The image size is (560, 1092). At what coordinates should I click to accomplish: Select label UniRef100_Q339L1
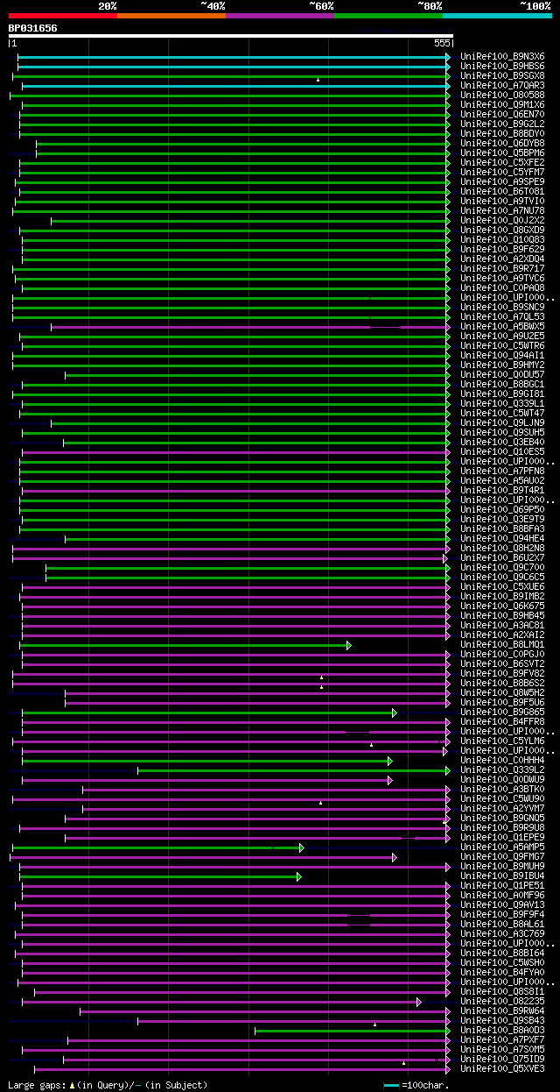point(502,403)
